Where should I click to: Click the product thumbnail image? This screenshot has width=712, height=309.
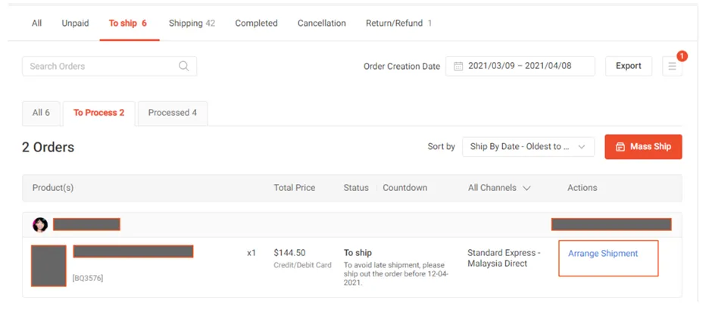tap(48, 266)
